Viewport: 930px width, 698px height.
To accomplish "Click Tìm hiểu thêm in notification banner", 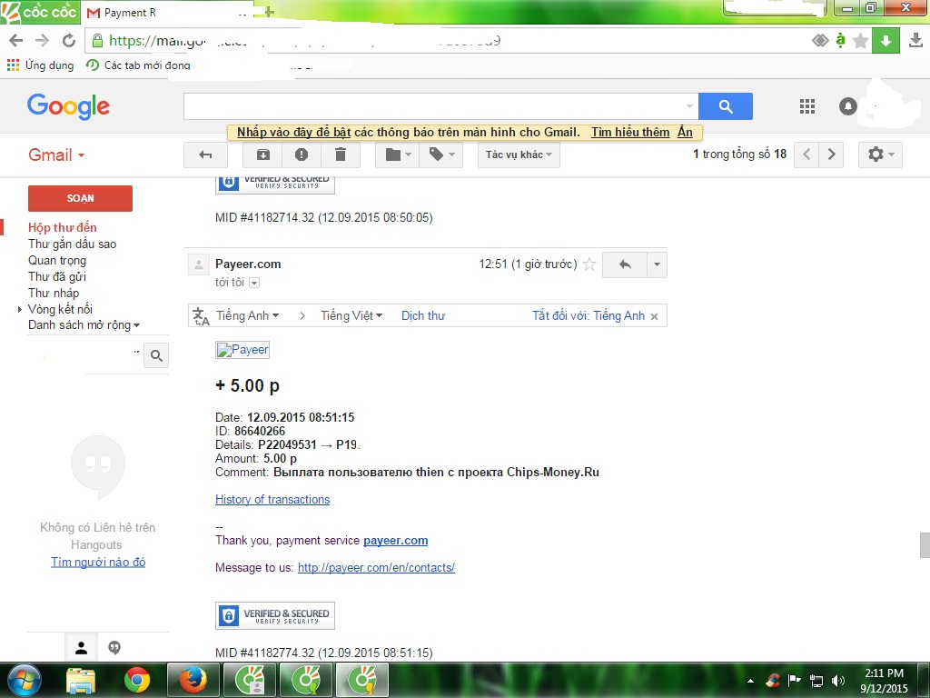I will tap(630, 133).
